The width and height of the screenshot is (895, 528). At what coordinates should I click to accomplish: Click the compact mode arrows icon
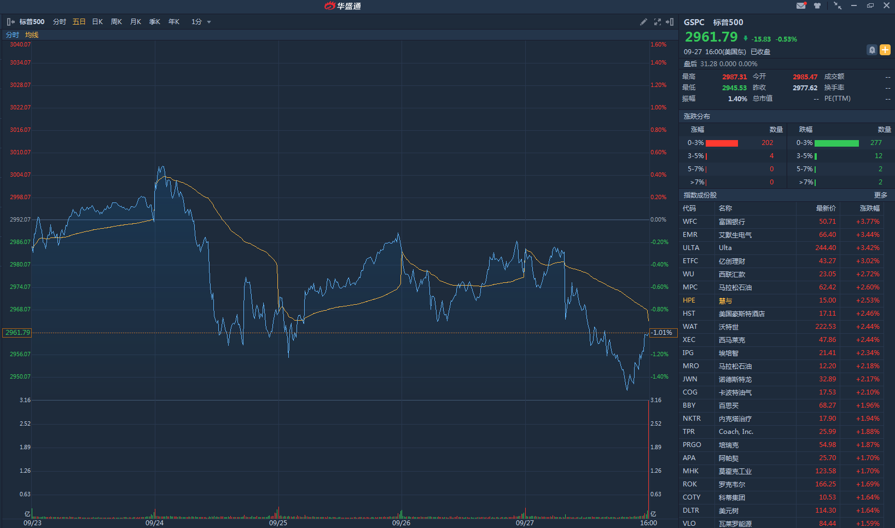(838, 5)
